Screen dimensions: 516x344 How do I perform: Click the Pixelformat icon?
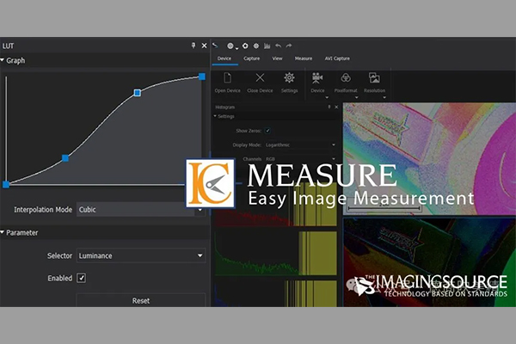tap(346, 78)
